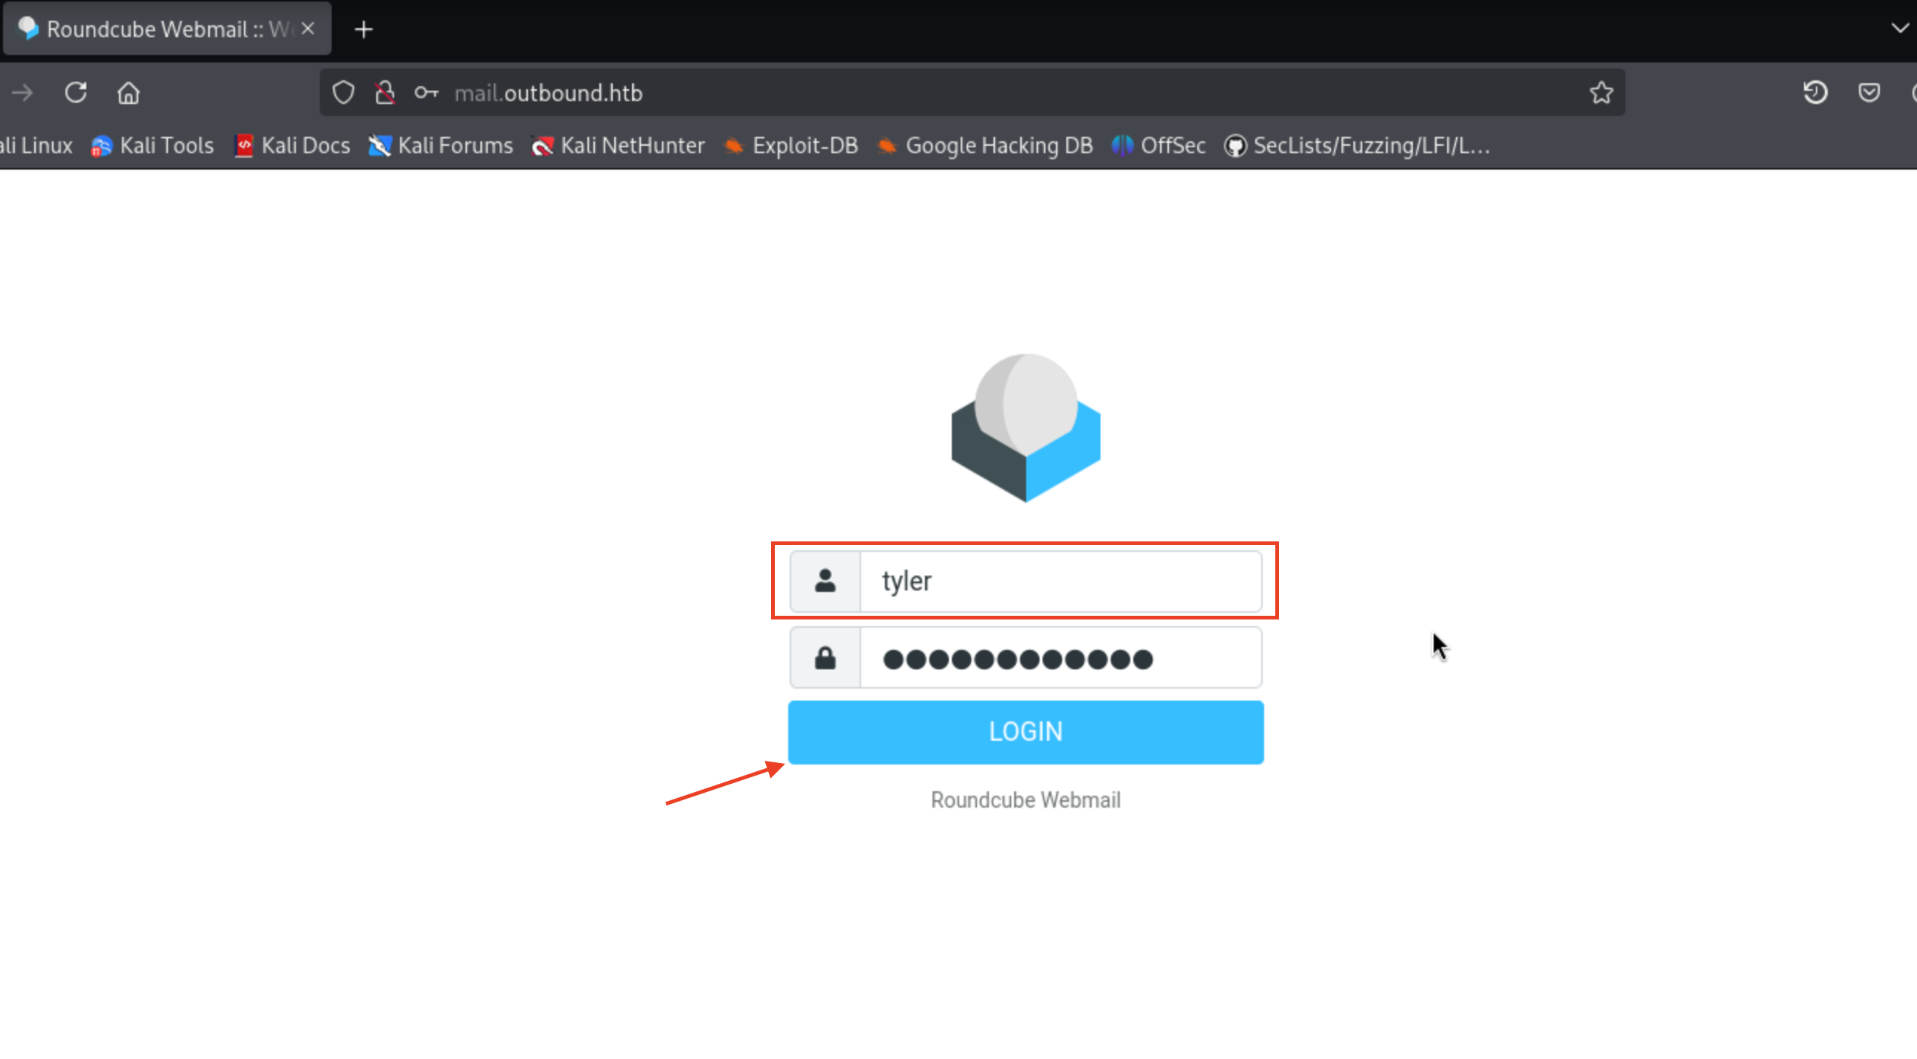Bookmark this page with the star icon

(x=1601, y=93)
